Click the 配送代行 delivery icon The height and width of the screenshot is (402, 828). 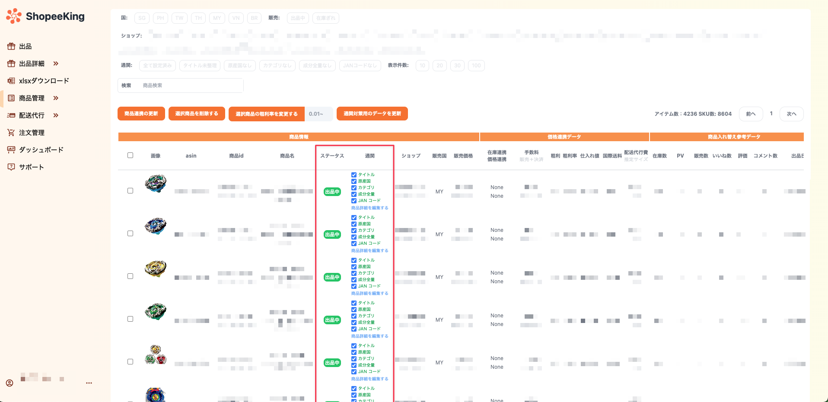pos(11,115)
